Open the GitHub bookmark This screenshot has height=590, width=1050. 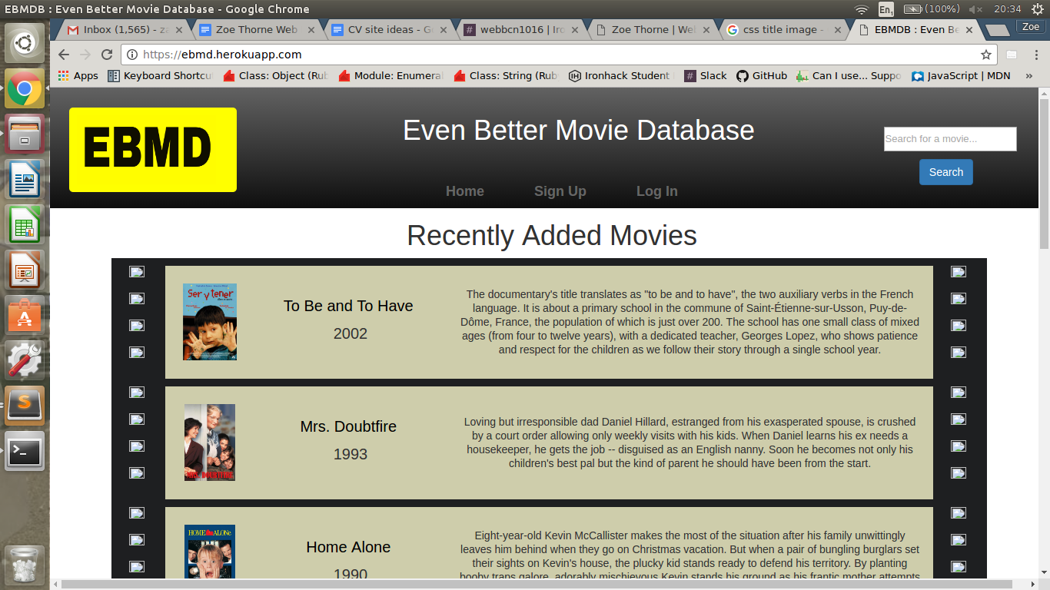tap(762, 75)
